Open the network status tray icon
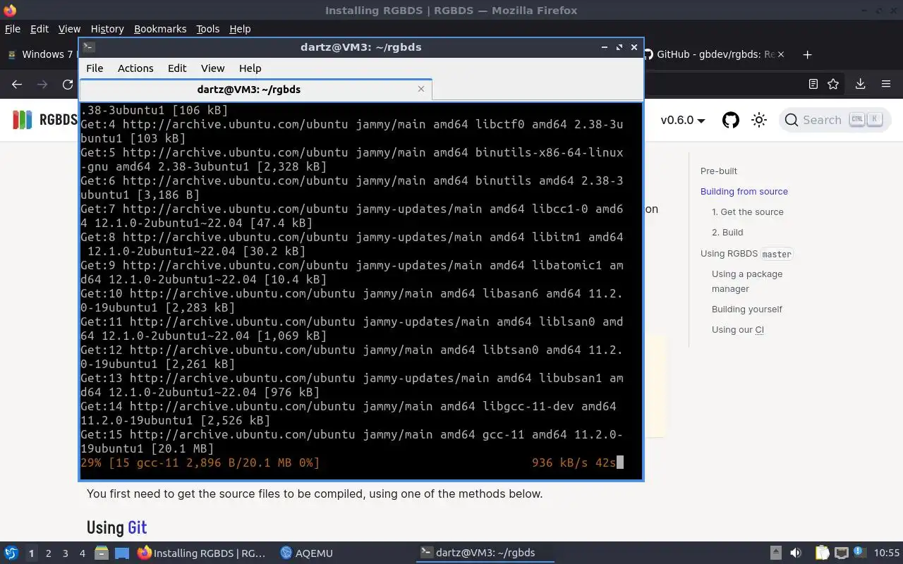903x564 pixels. (842, 553)
